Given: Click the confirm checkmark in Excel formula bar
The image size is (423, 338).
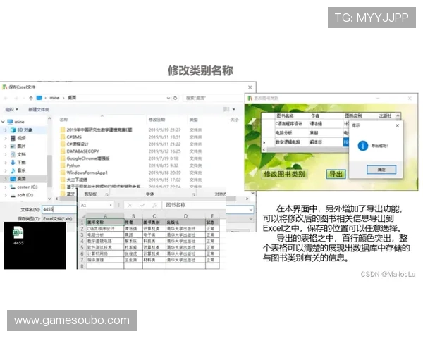Looking at the screenshot, I should [142, 205].
